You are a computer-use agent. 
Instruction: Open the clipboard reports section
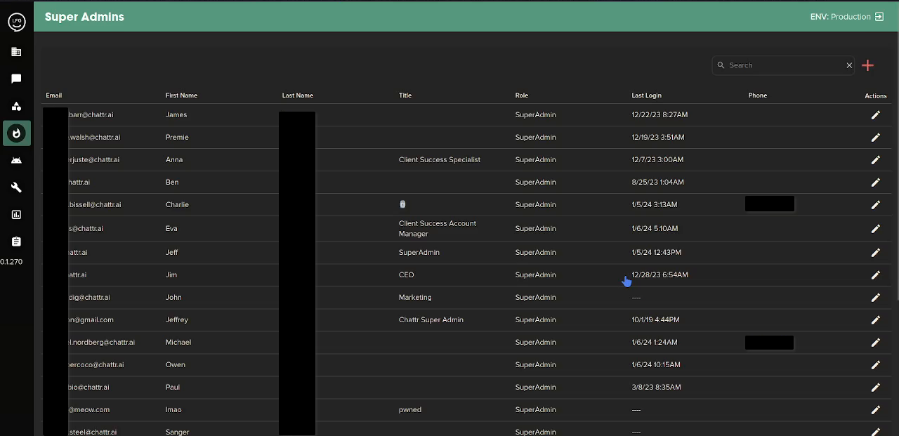(16, 242)
